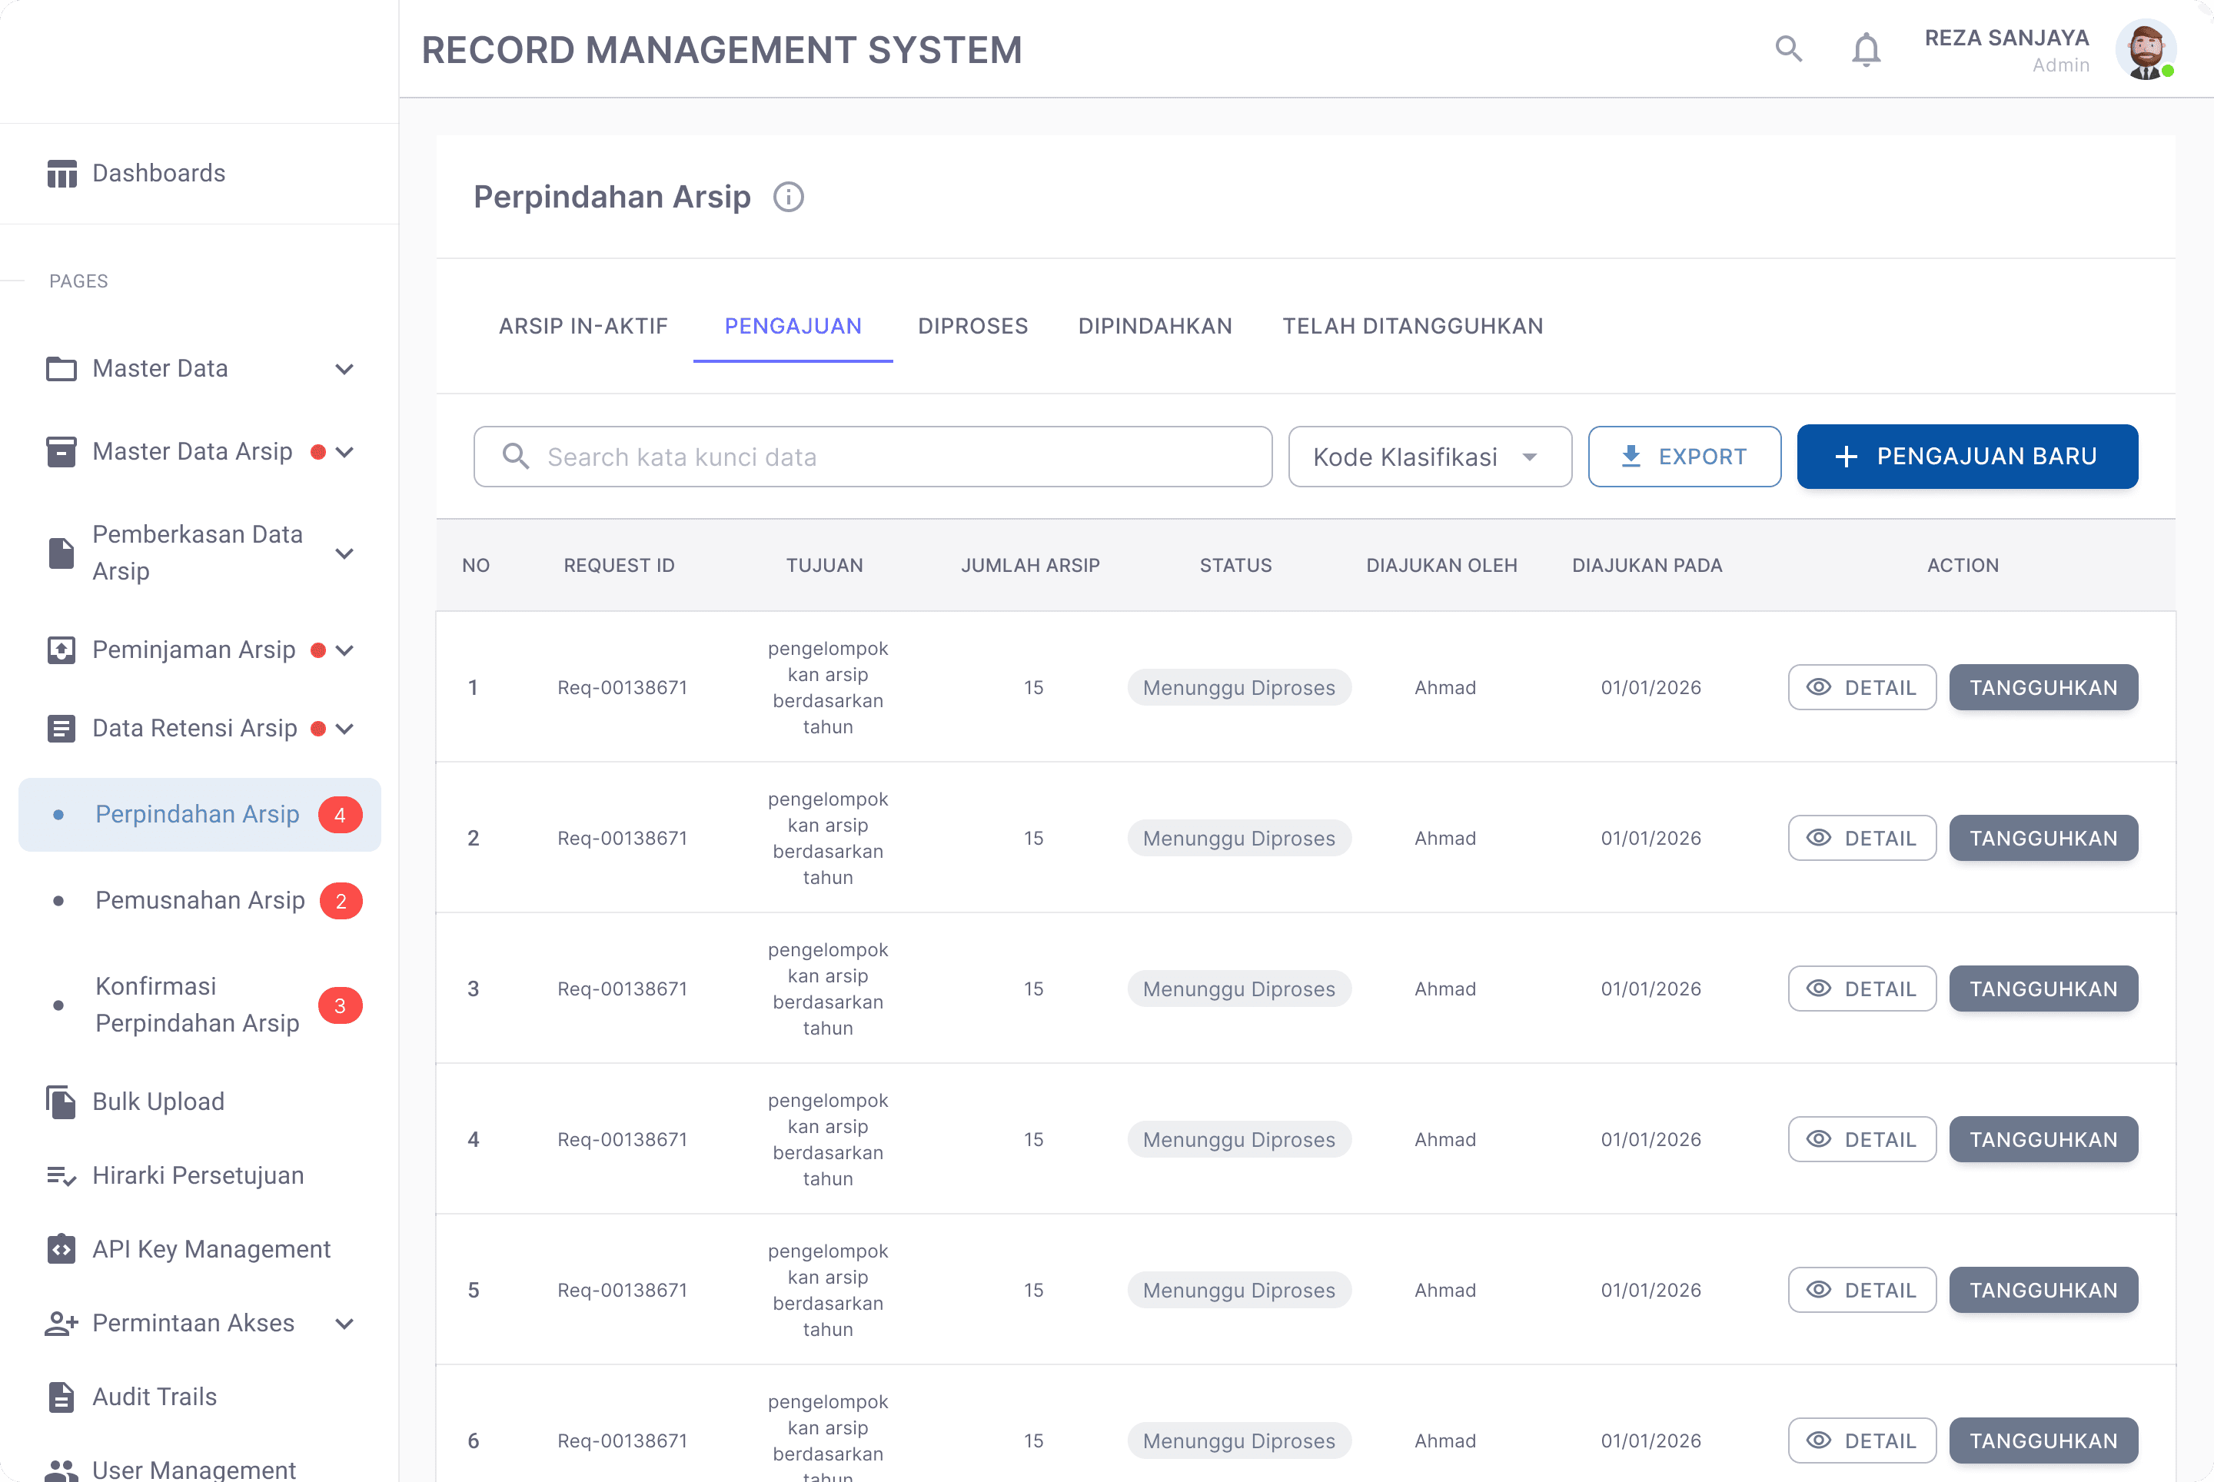This screenshot has height=1482, width=2214.
Task: Switch to the Diproses tab
Action: [x=972, y=326]
